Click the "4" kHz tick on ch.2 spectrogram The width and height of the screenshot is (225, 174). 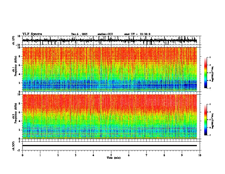20,121
